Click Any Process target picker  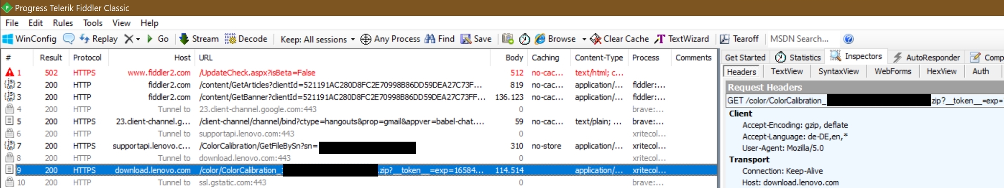390,39
